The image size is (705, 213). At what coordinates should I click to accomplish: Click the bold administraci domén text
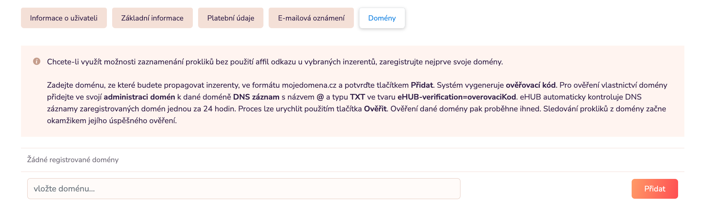coord(139,97)
